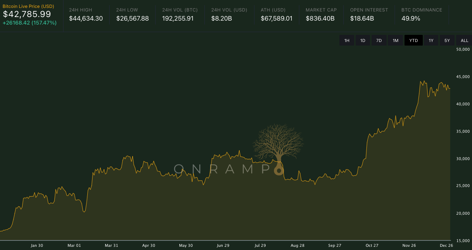
Task: Show the 5Y price chart
Action: pyautogui.click(x=447, y=40)
